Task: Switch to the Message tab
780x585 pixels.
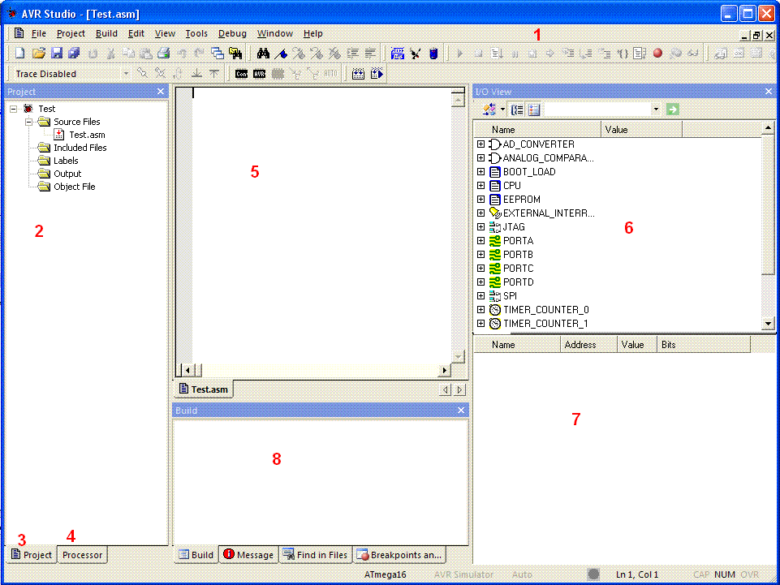Action: (x=248, y=555)
